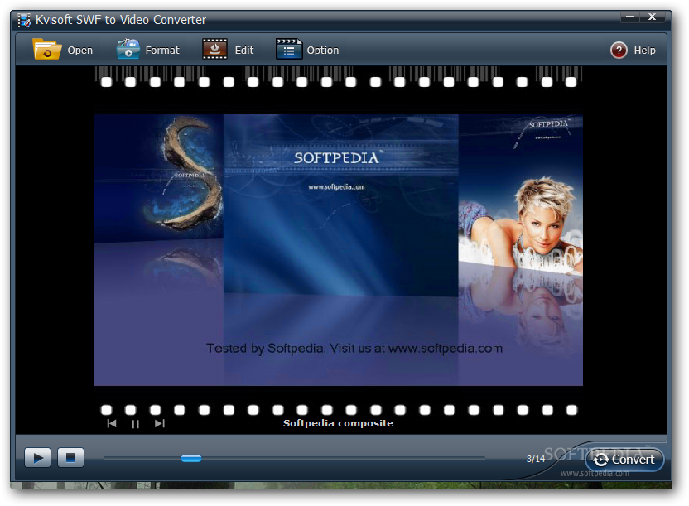Click the SWF preview video frame
689x506 pixels.
pyautogui.click(x=338, y=250)
